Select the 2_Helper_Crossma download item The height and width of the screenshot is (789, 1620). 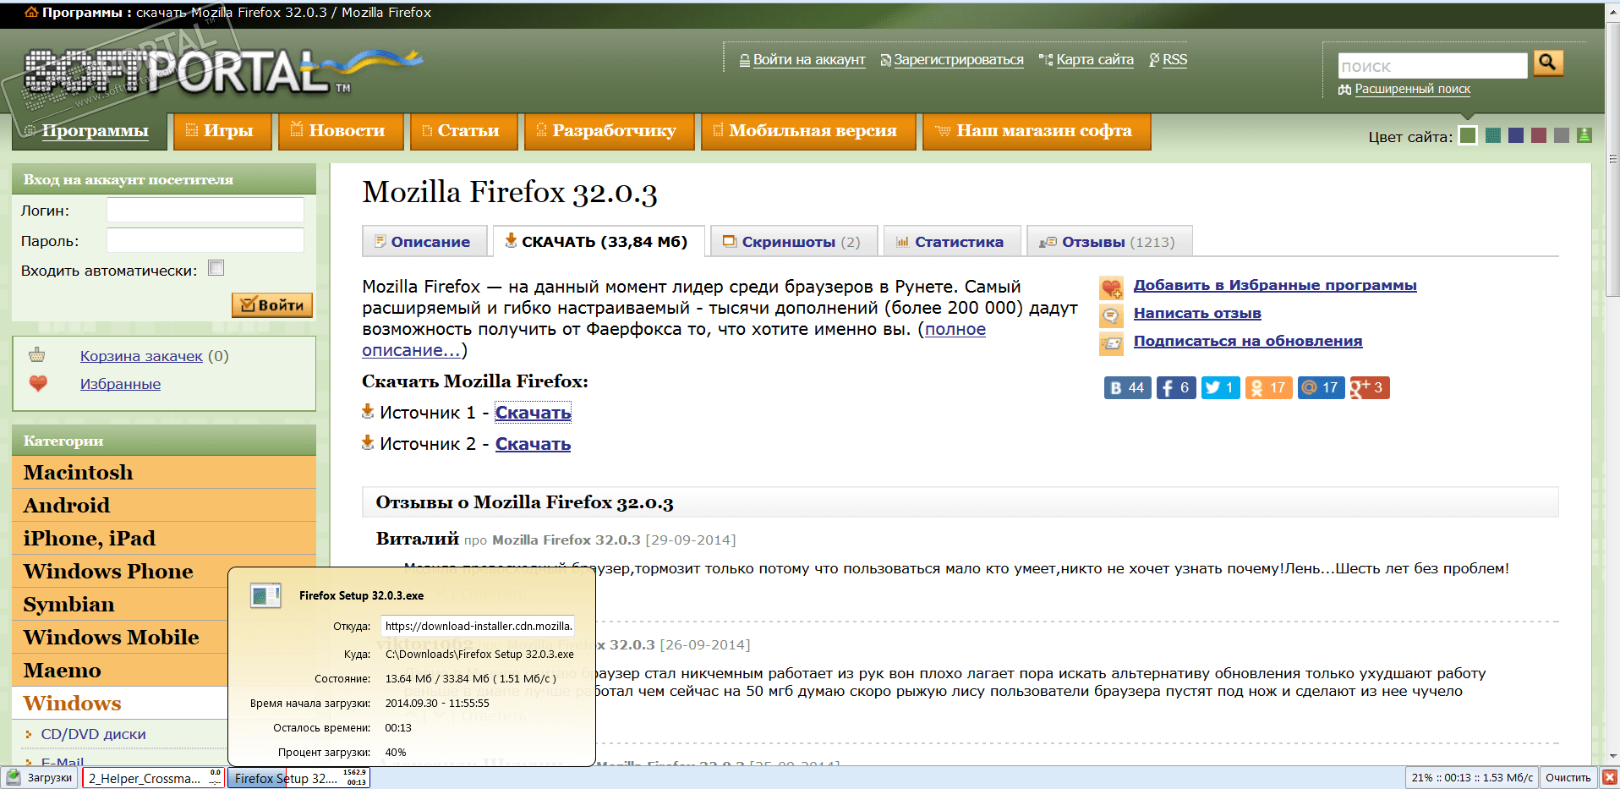tap(154, 777)
